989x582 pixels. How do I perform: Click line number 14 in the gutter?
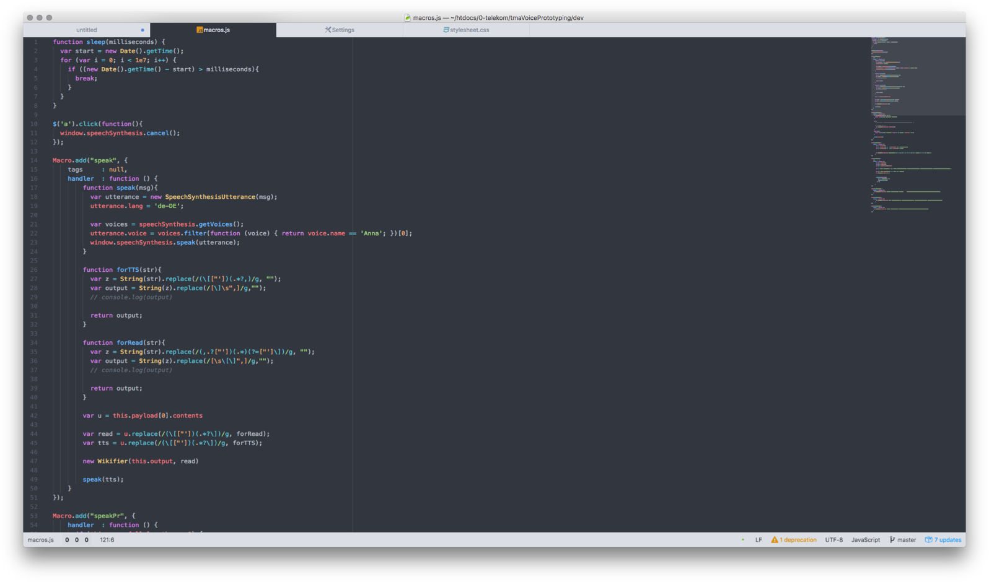[x=33, y=160]
